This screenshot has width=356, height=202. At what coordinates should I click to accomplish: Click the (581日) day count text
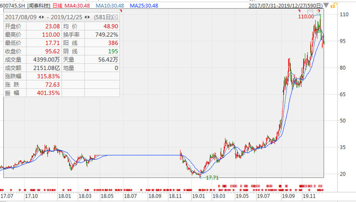[x=103, y=17]
